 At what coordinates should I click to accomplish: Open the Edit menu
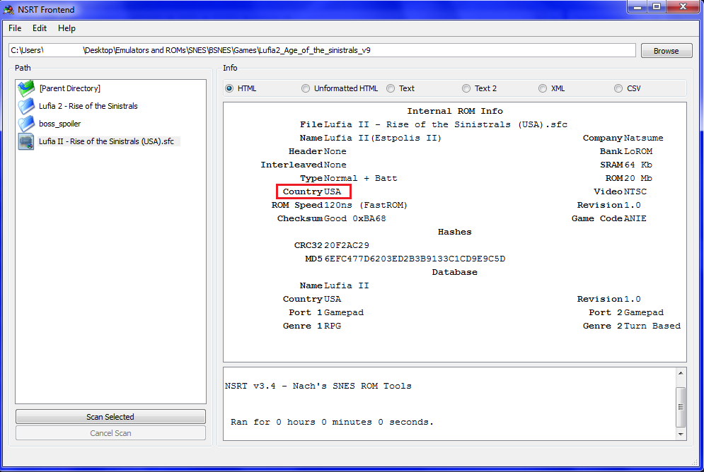coord(40,28)
